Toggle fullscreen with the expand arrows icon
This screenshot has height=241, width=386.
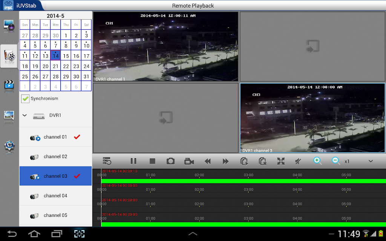coord(281,161)
